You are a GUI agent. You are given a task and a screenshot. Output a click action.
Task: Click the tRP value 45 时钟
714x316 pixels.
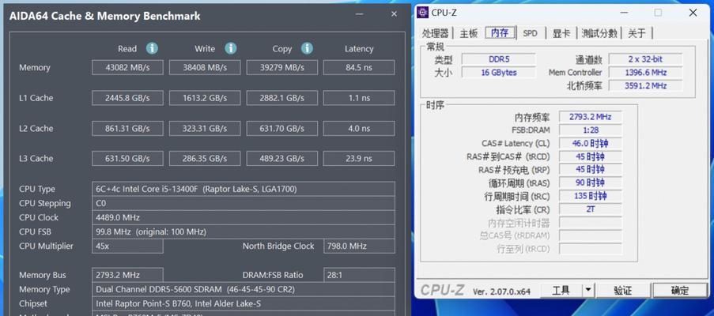click(590, 170)
